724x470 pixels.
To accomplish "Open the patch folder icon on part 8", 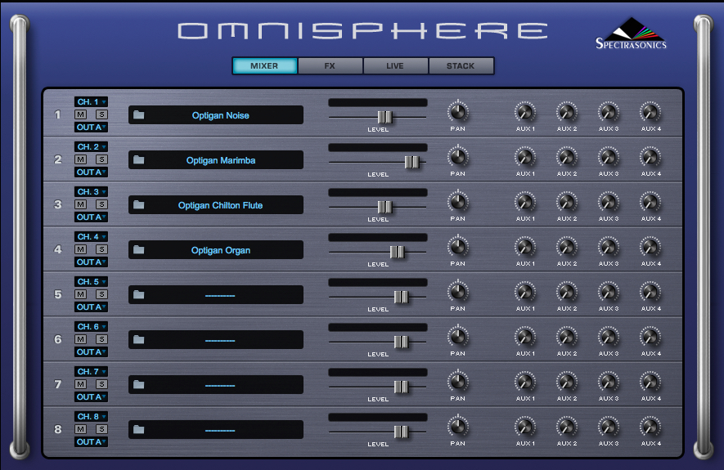I will click(138, 430).
